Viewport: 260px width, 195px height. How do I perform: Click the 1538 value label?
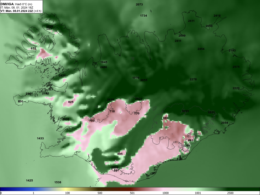click(58, 183)
